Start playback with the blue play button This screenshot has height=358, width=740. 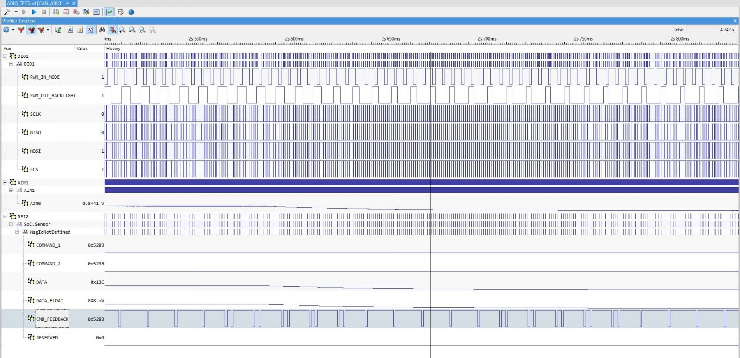point(34,12)
